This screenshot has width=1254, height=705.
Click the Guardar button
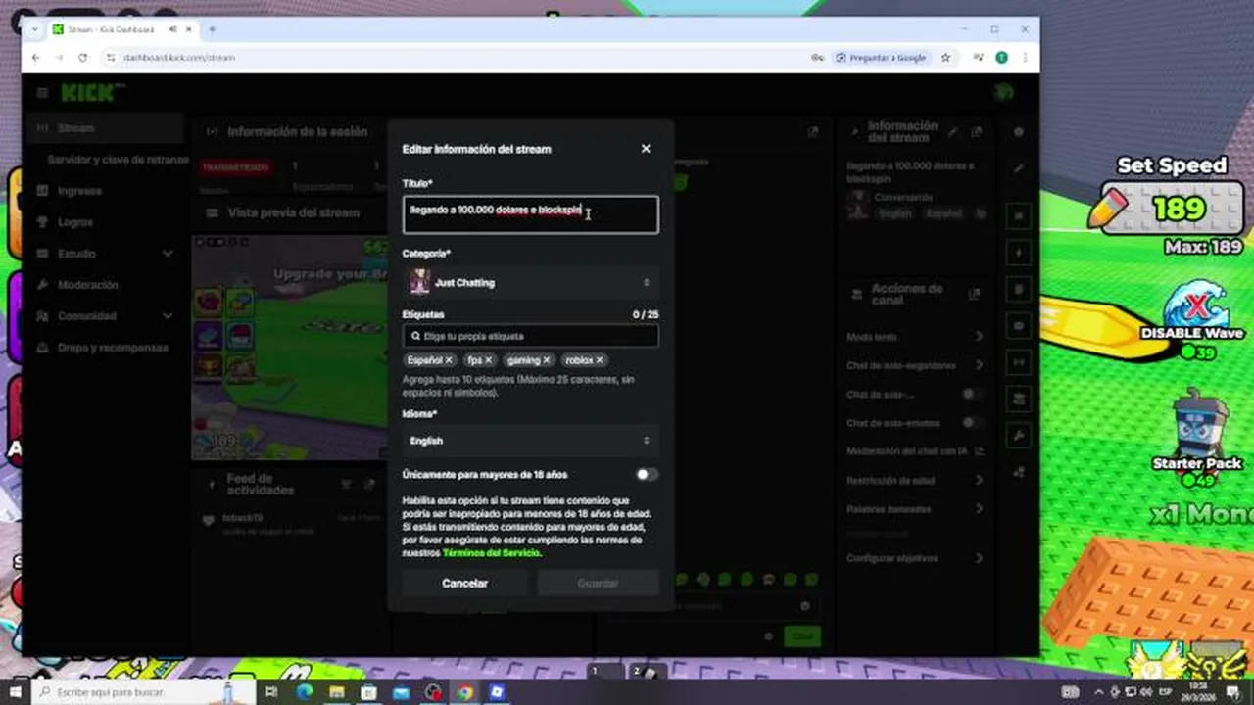pos(598,583)
